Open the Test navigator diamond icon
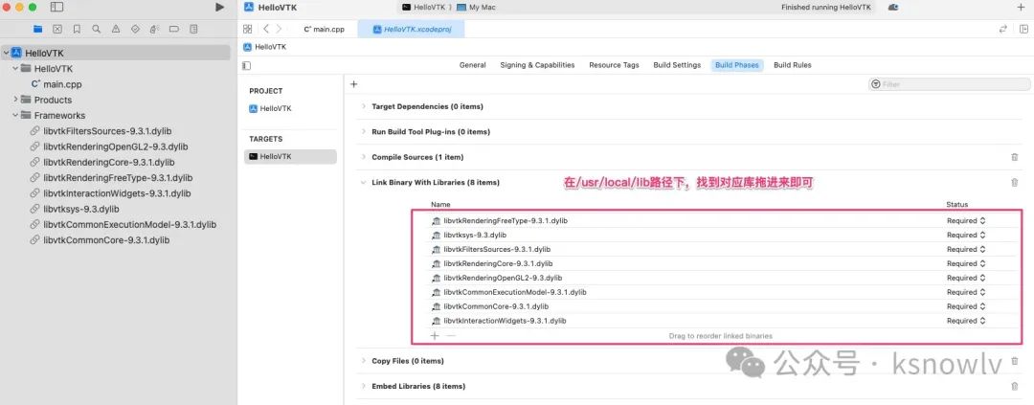The width and height of the screenshot is (1034, 405). pyautogui.click(x=135, y=29)
